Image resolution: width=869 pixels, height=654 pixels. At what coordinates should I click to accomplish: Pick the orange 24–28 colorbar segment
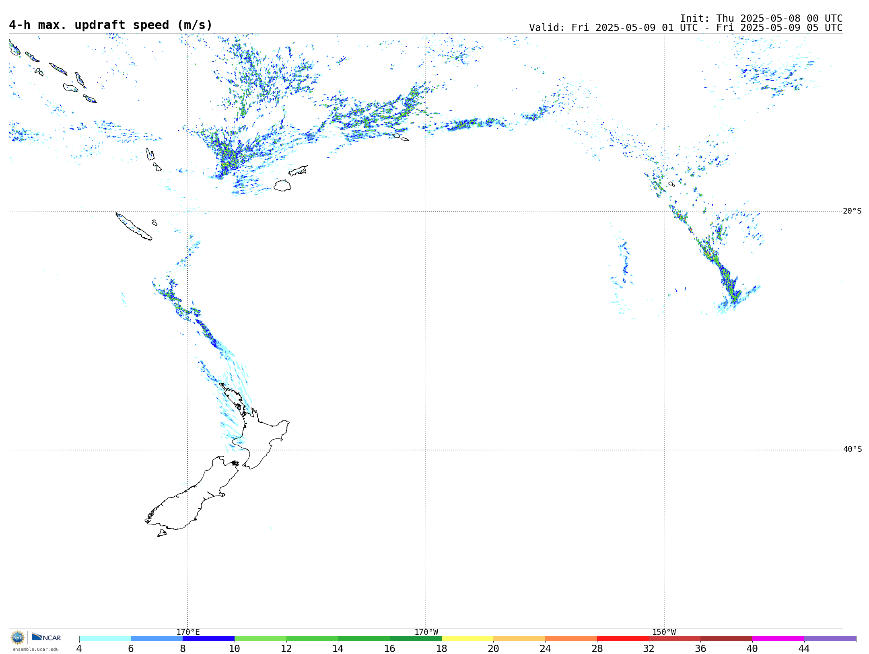click(x=571, y=639)
